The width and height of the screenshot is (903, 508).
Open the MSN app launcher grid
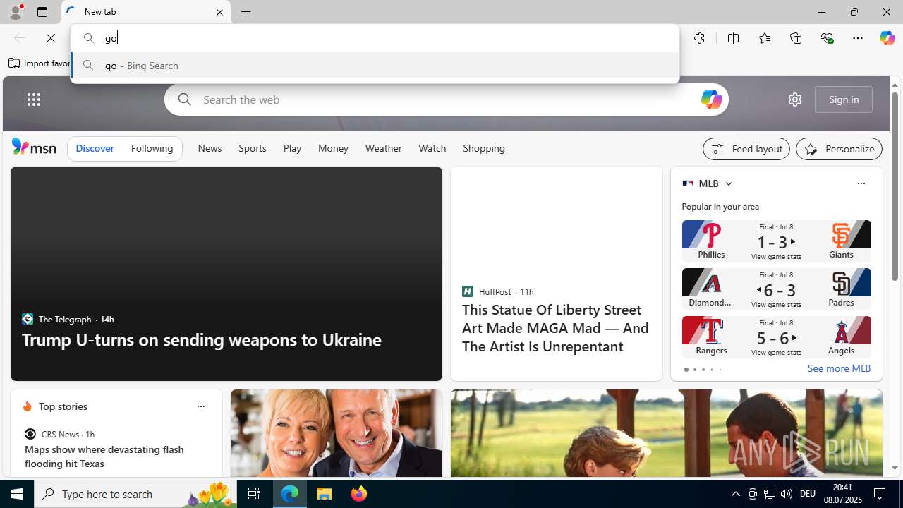34,99
